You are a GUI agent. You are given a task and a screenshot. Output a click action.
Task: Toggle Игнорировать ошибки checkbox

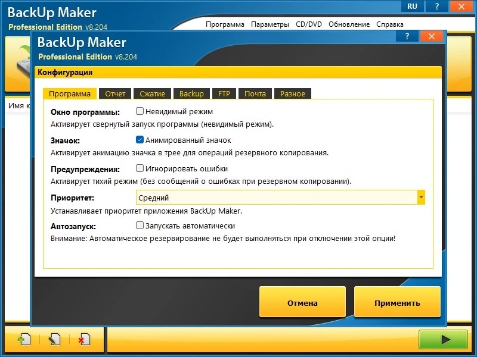click(140, 168)
